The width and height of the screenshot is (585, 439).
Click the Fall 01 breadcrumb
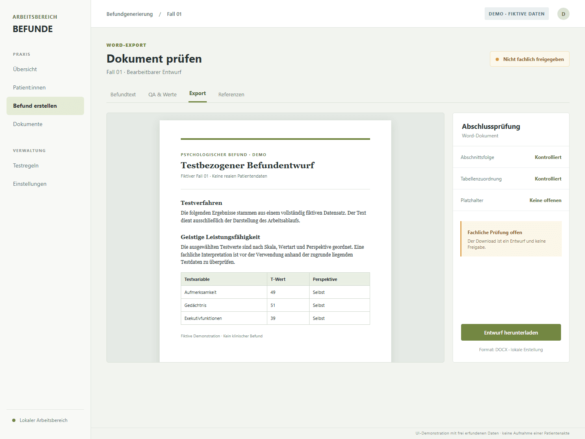tap(174, 14)
